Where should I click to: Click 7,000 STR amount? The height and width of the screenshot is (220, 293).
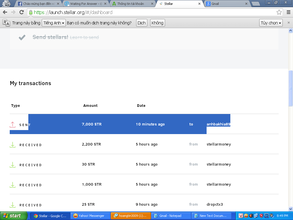coord(92,124)
